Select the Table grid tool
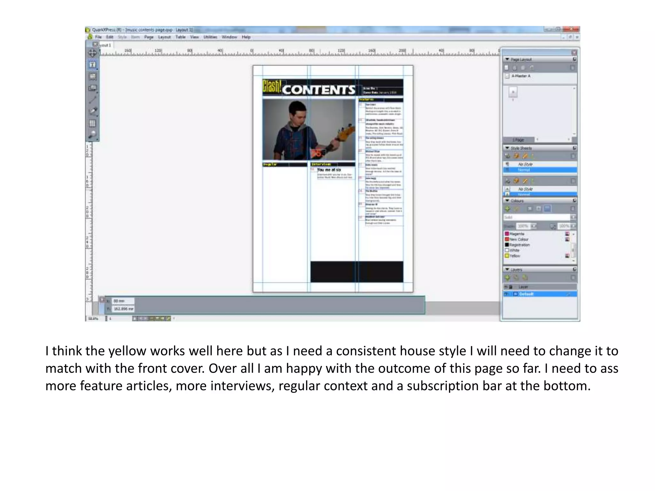 (92, 123)
